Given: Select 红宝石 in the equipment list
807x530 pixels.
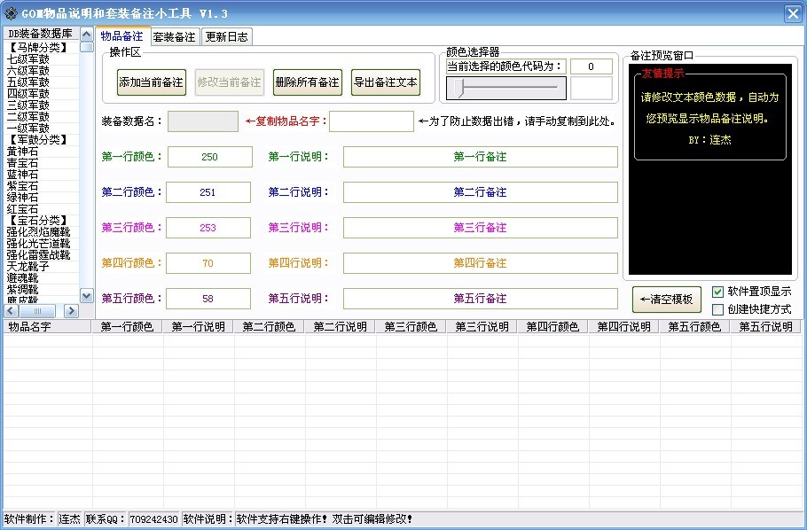Looking at the screenshot, I should [x=23, y=209].
